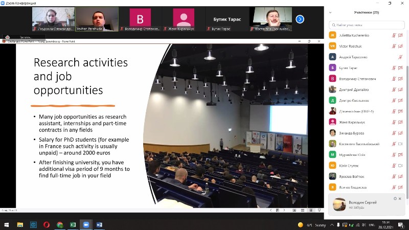
Task: Open File Explorer from taskbar
Action: [20, 224]
